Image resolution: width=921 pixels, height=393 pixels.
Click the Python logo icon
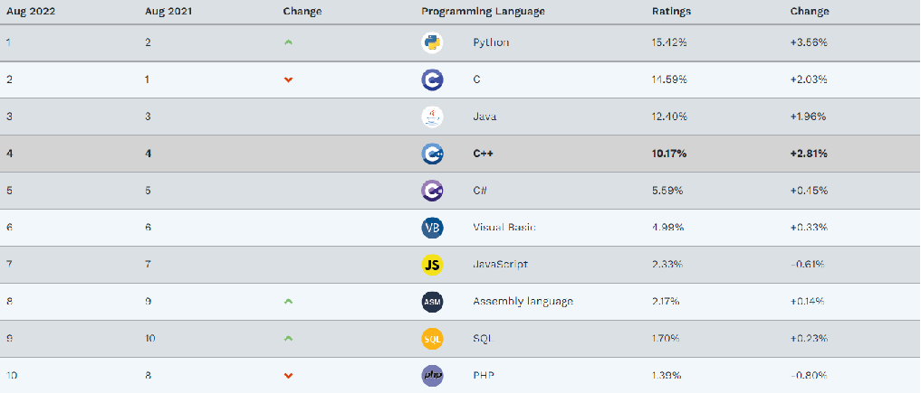click(x=432, y=42)
